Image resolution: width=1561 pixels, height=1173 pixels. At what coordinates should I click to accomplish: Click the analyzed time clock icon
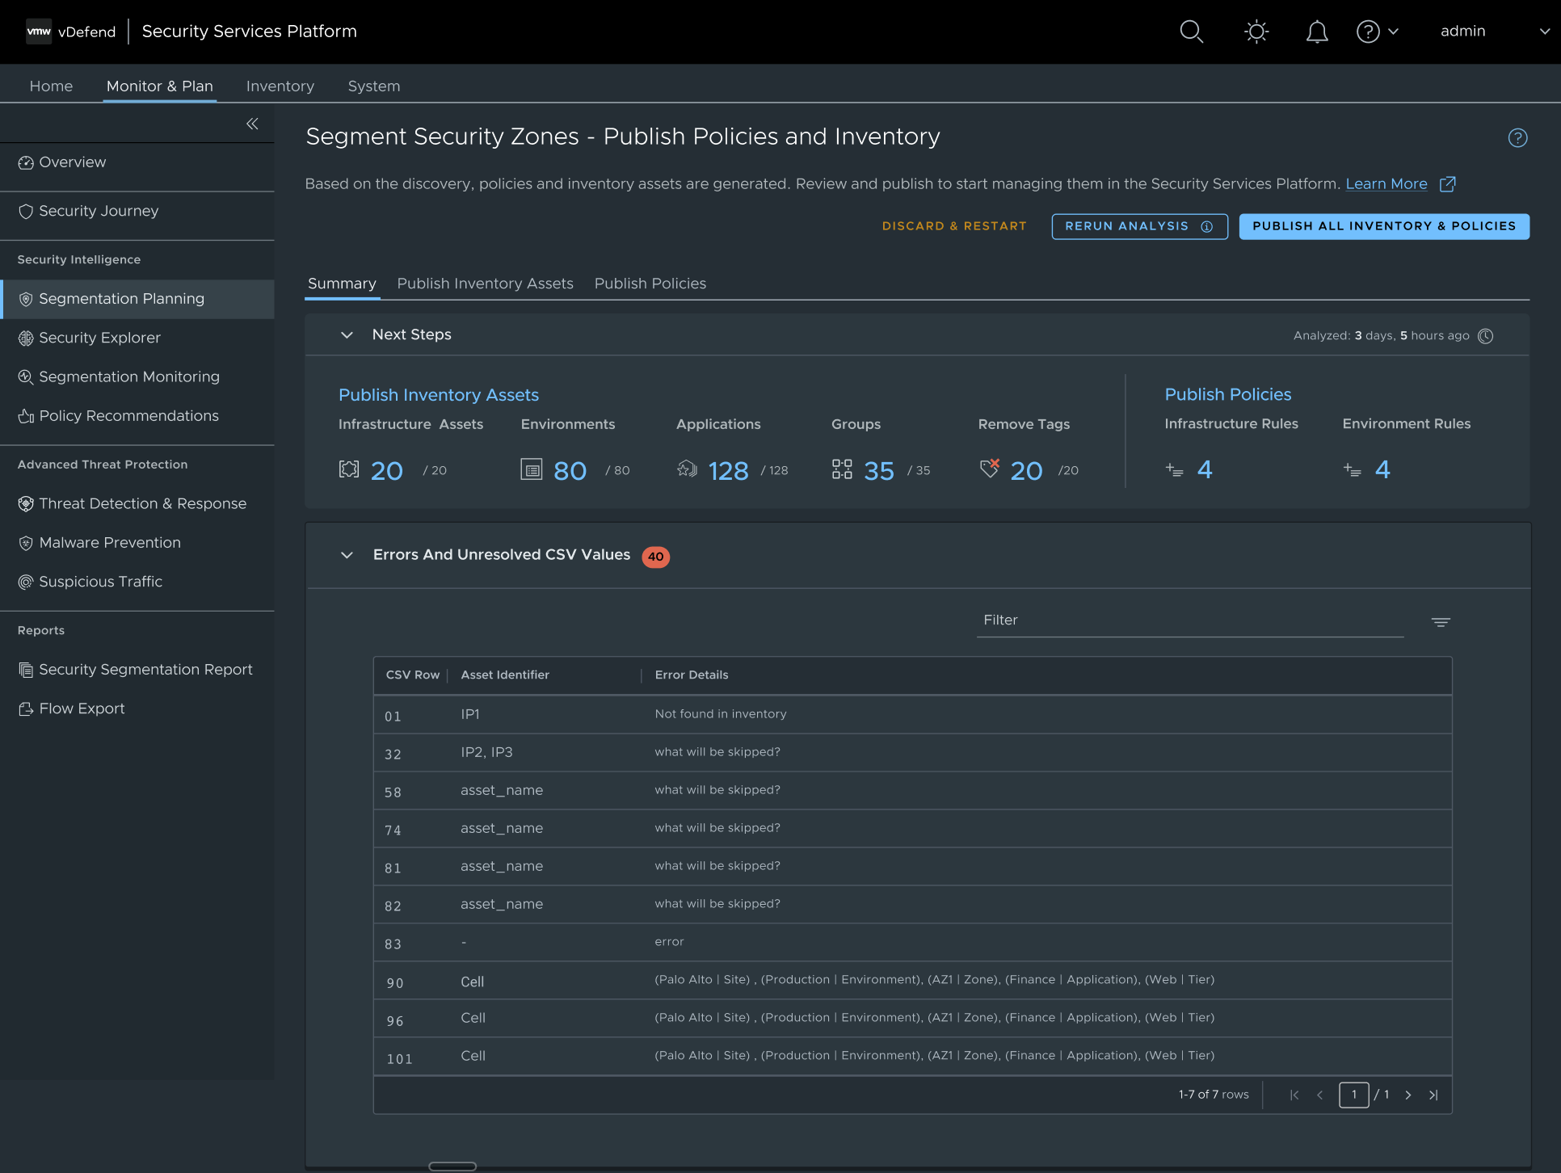tap(1485, 336)
